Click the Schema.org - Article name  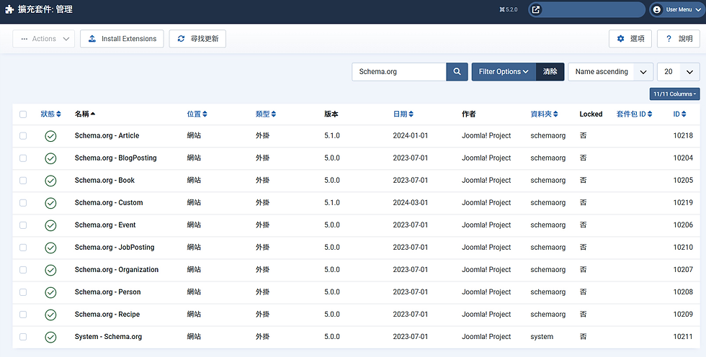pos(107,136)
